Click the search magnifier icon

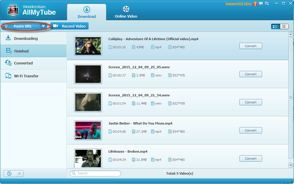click(x=74, y=173)
